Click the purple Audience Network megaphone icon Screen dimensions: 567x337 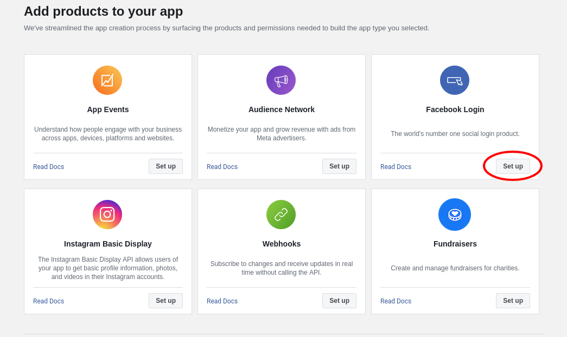tap(281, 80)
